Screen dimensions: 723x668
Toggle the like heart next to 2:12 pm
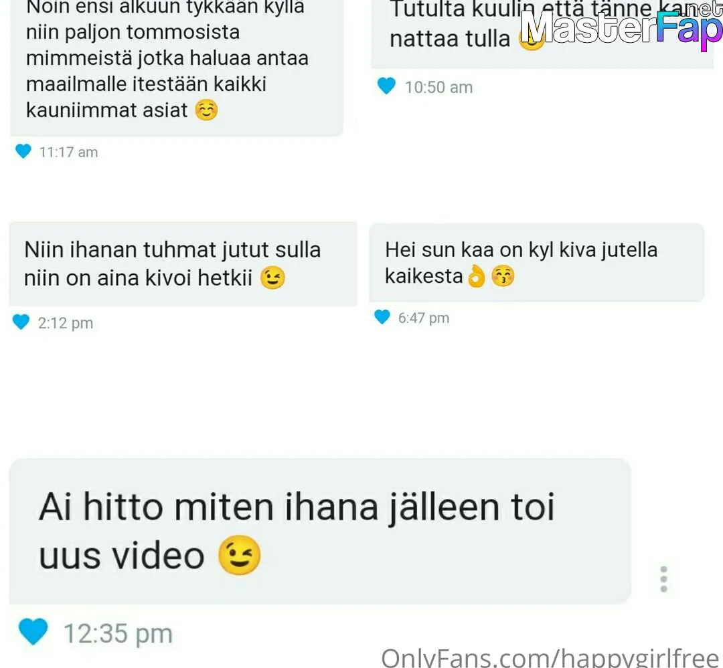coord(21,322)
